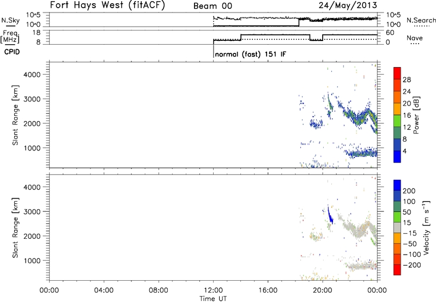Click the 'Power [dB]' colorbar label
This screenshot has width=436, height=302.
coord(416,115)
